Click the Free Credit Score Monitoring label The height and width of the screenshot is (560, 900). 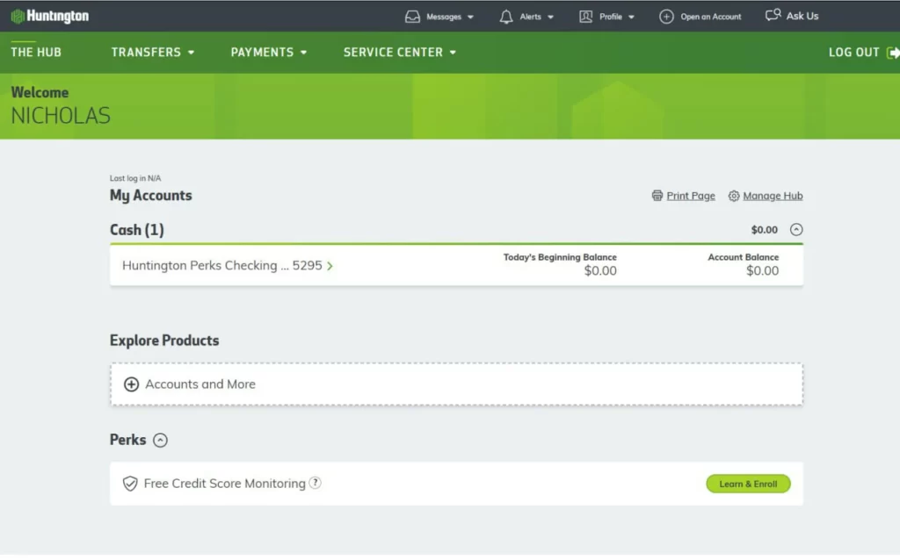coord(224,483)
